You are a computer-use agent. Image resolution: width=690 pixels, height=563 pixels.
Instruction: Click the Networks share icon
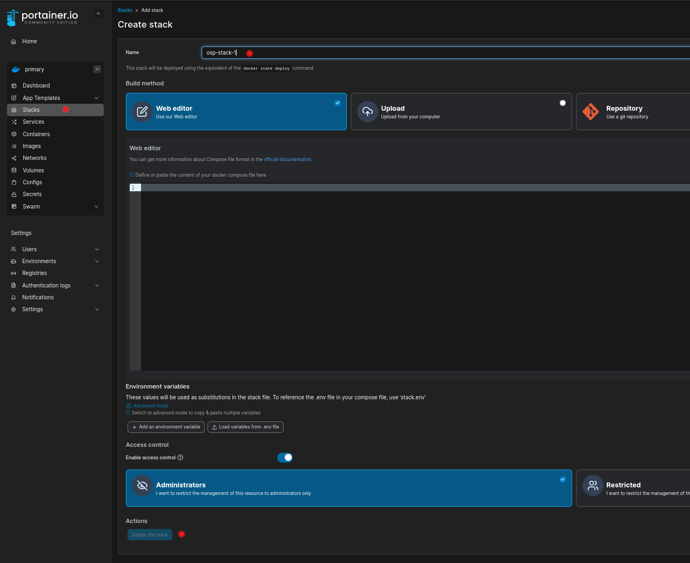(x=14, y=158)
